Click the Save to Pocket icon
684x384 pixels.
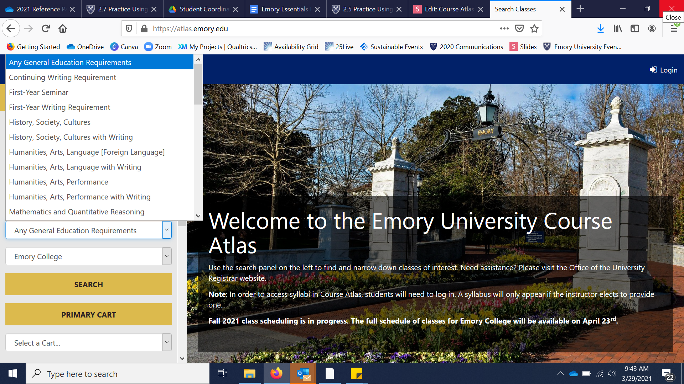(x=519, y=28)
